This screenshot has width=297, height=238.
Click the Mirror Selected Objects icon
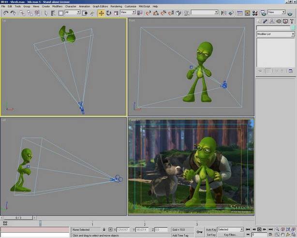(x=223, y=13)
